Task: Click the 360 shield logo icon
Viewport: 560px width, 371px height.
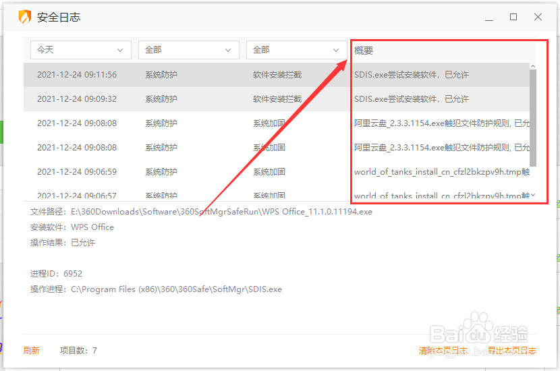Action: click(25, 17)
